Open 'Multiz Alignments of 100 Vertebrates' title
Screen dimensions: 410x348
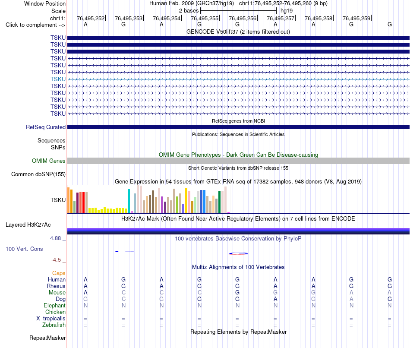pyautogui.click(x=238, y=267)
